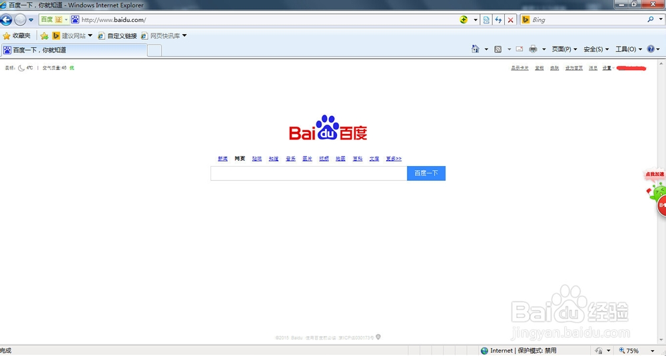The width and height of the screenshot is (666, 356).
Task: Open the 百科 encyclopedia link
Action: (x=358, y=159)
